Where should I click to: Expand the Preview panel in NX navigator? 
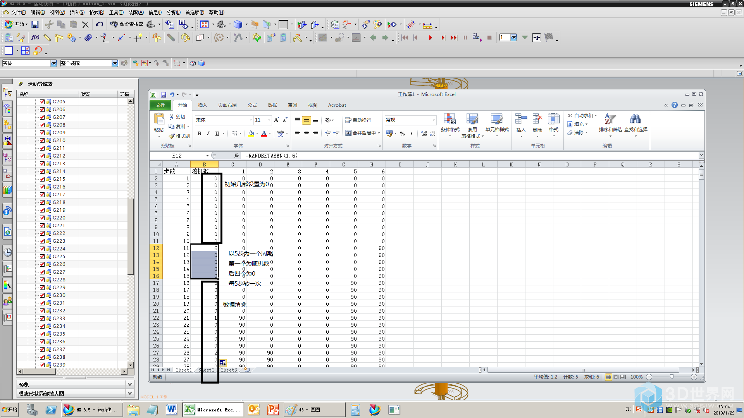130,384
